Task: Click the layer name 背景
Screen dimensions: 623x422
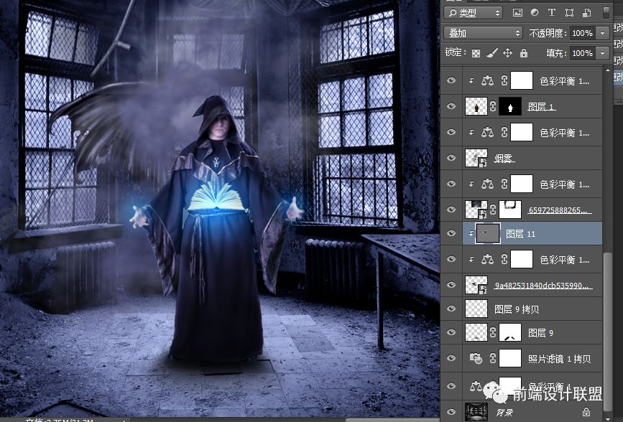Action: tap(504, 412)
